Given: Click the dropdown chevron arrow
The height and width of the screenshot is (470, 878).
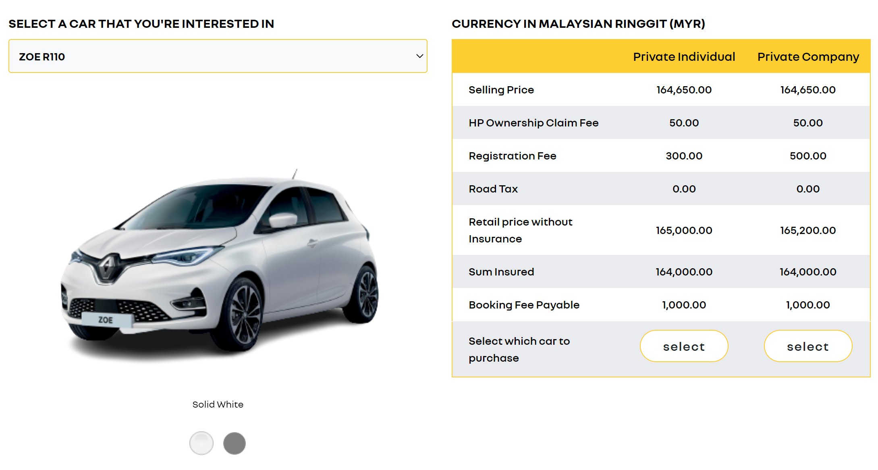Looking at the screenshot, I should coord(419,56).
